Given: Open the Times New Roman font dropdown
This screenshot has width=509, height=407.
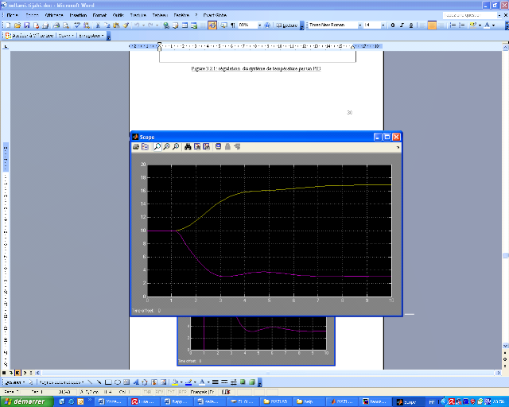Looking at the screenshot, I should (359, 25).
